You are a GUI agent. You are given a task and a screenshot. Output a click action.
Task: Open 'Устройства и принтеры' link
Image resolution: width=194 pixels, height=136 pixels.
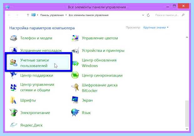103,51
